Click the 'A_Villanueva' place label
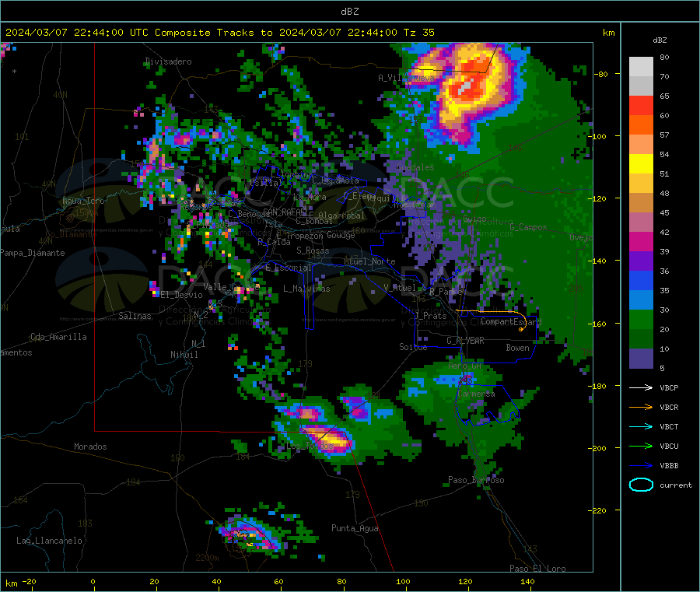 pos(406,78)
